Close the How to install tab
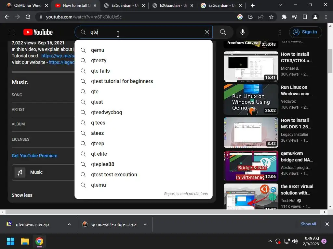The width and height of the screenshot is (333, 249). [x=95, y=6]
